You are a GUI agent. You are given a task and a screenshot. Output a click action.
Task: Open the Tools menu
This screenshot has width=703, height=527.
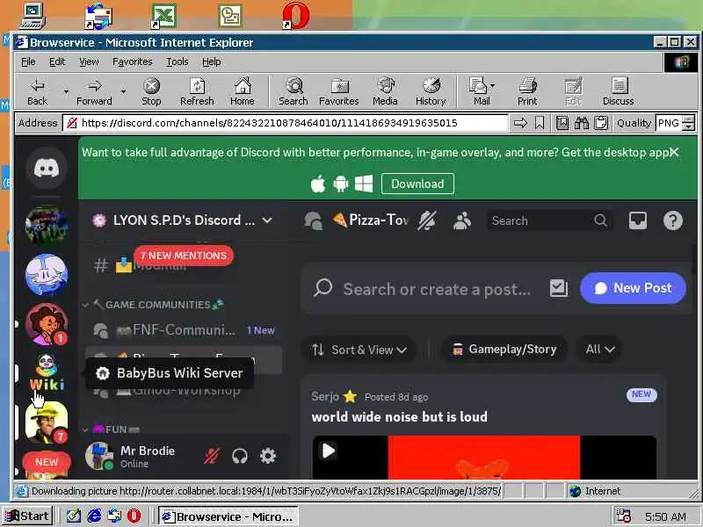pyautogui.click(x=178, y=61)
